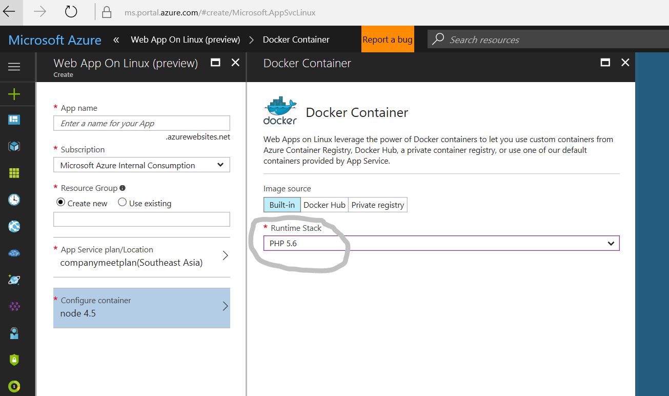Open the hamburger sidebar menu
The height and width of the screenshot is (396, 669).
(14, 67)
